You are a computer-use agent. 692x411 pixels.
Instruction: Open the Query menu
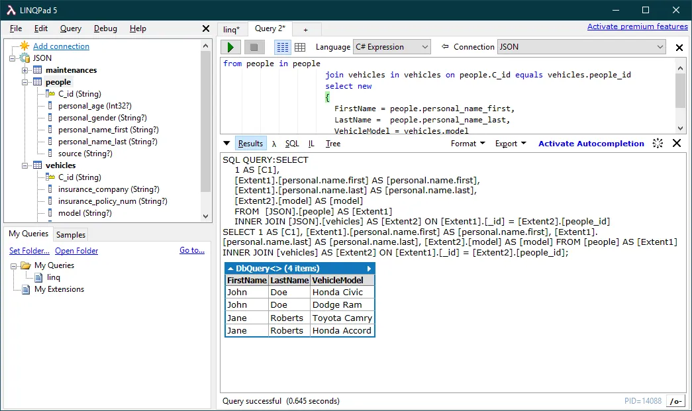[70, 28]
